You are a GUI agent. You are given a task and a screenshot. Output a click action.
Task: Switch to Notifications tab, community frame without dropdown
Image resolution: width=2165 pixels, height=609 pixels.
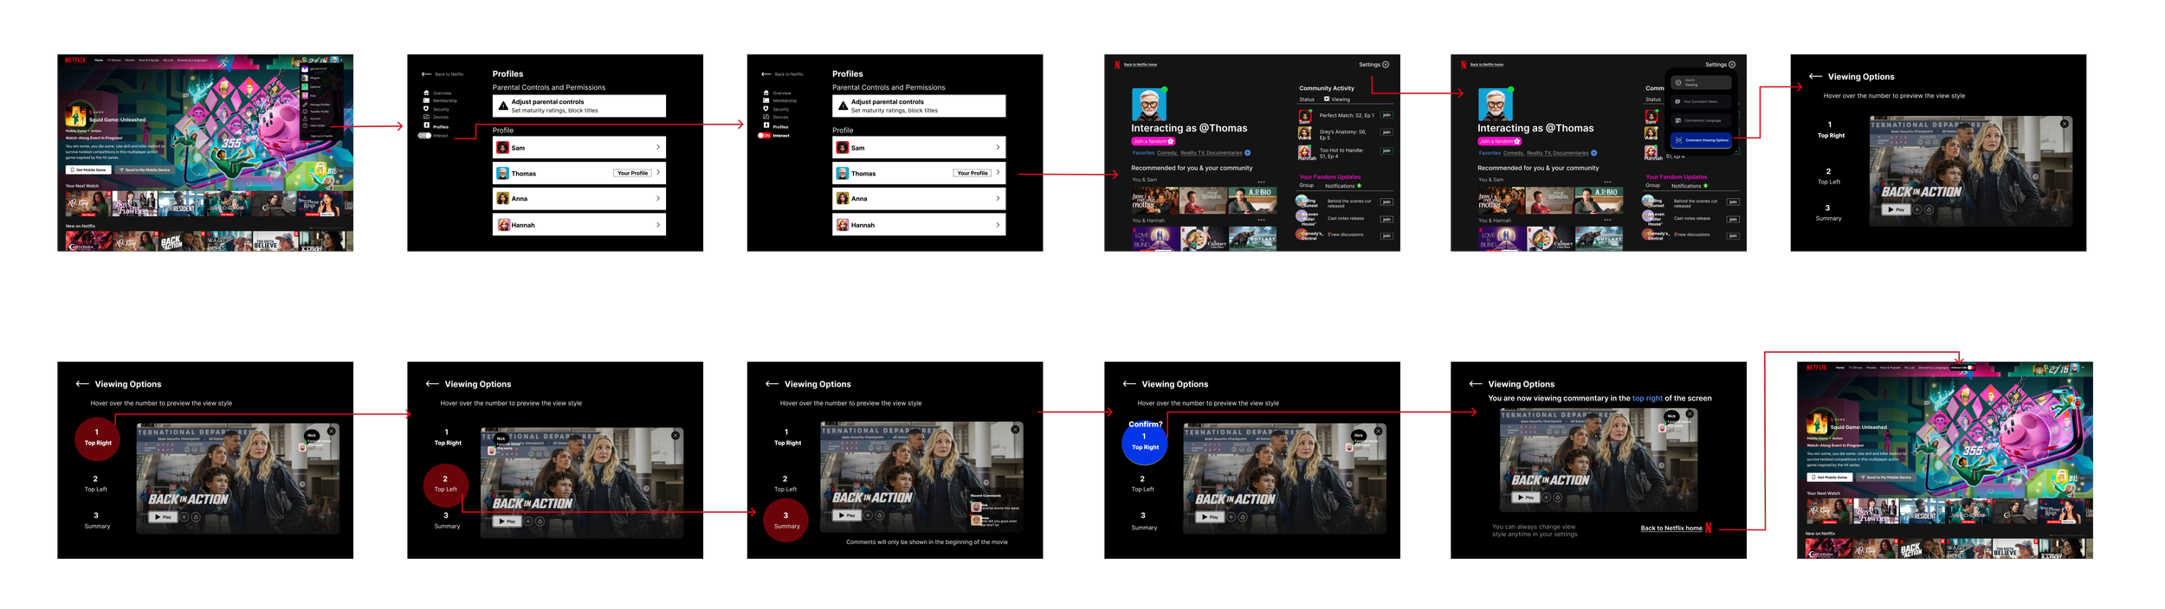[x=1342, y=186]
